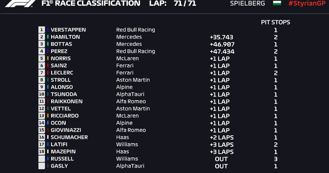Click the PIT STOPS column header

click(x=275, y=23)
